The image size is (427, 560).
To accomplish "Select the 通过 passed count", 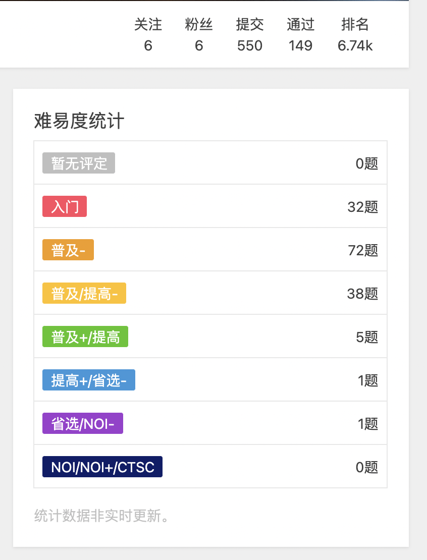I will point(300,35).
